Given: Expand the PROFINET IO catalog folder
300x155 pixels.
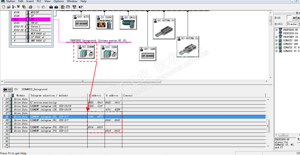Looking at the screenshot, I should click(x=277, y=37).
